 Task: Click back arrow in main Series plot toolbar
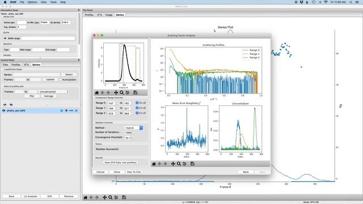91,197
